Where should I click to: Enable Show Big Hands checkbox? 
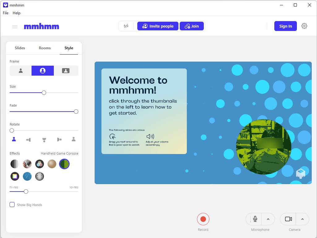pyautogui.click(x=12, y=205)
